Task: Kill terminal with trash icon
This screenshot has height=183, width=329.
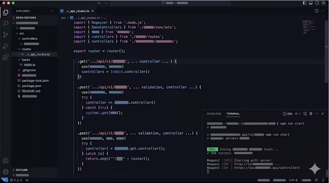Action: pos(311,114)
